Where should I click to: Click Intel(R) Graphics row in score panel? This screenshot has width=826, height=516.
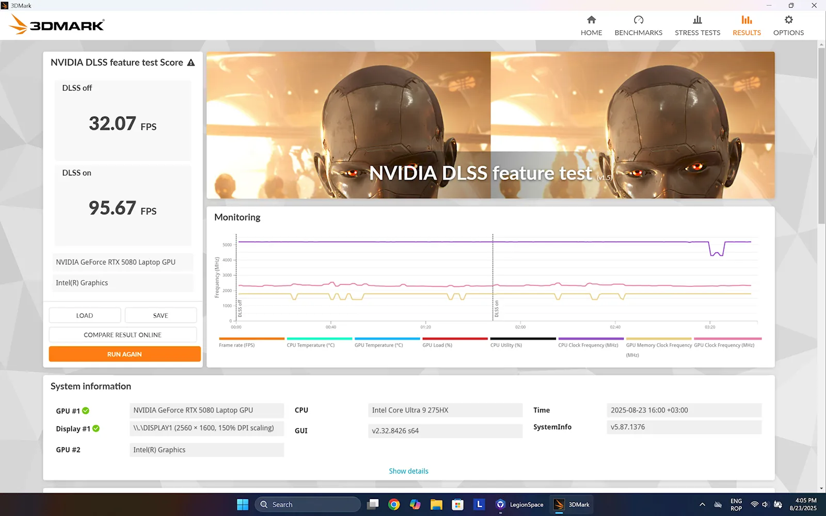(x=123, y=283)
